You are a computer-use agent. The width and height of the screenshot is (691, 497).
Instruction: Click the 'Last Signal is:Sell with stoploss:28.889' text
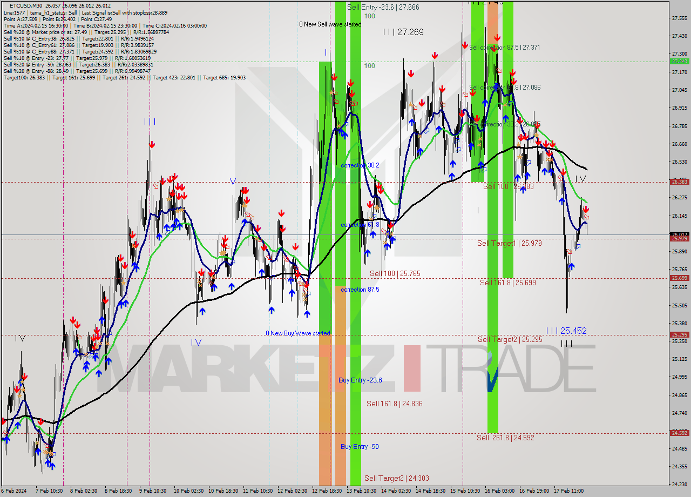tap(126, 12)
